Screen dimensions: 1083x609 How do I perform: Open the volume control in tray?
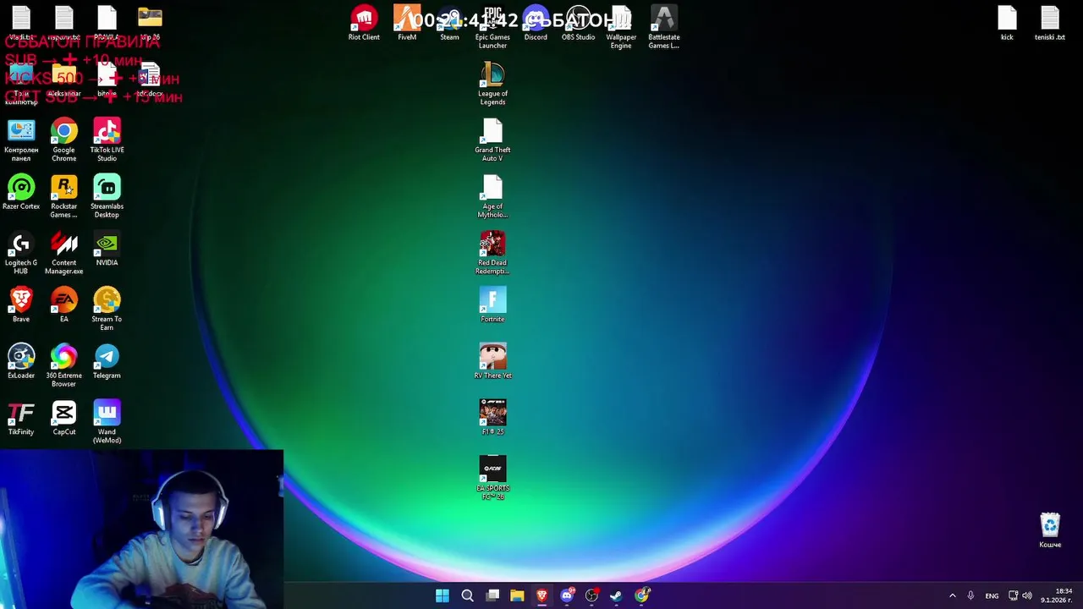click(1027, 595)
